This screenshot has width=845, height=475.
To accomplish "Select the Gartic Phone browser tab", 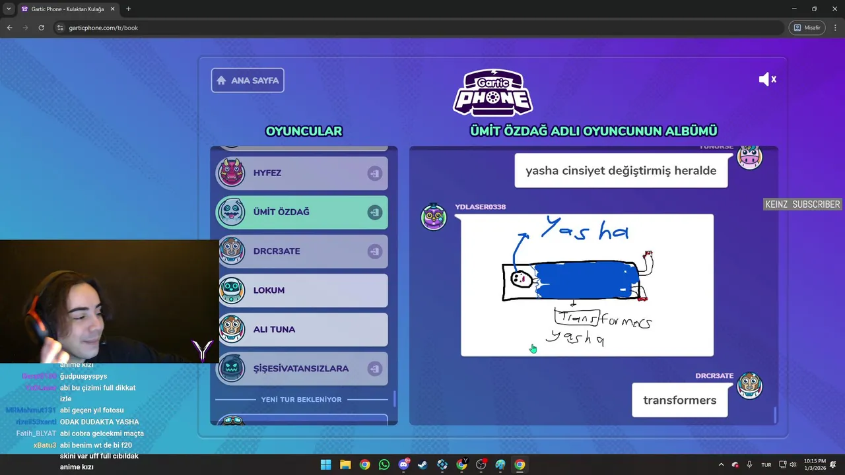I will pyautogui.click(x=67, y=9).
